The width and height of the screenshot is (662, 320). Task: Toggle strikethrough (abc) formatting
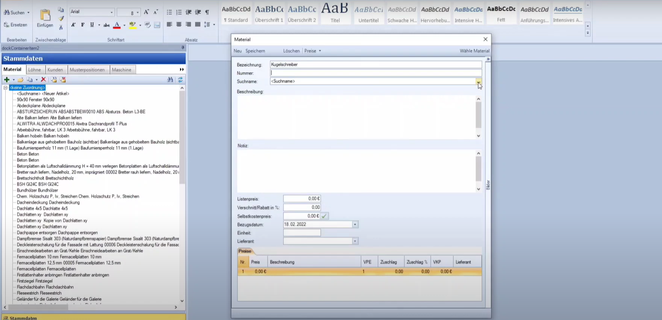pyautogui.click(x=107, y=25)
